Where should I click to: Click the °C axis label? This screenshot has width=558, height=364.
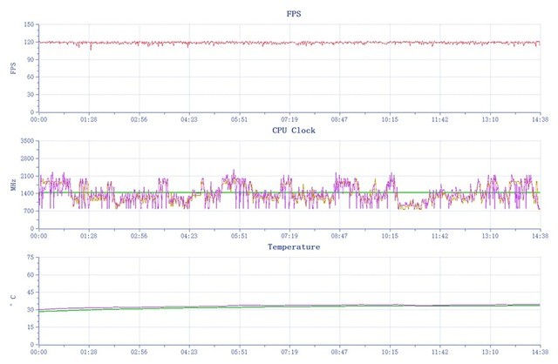pyautogui.click(x=13, y=300)
